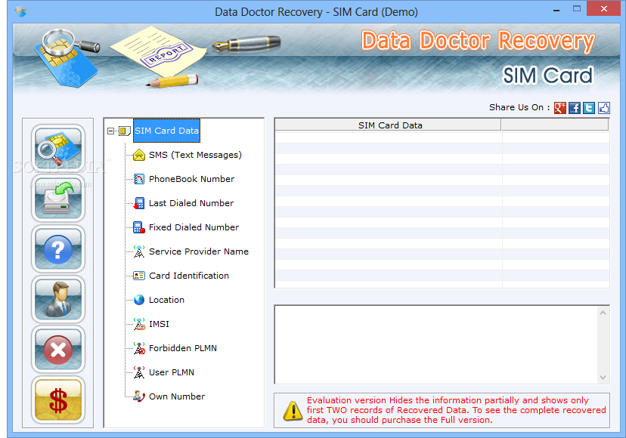Click the SIM Card Data column header
The height and width of the screenshot is (438, 626).
[x=388, y=125]
